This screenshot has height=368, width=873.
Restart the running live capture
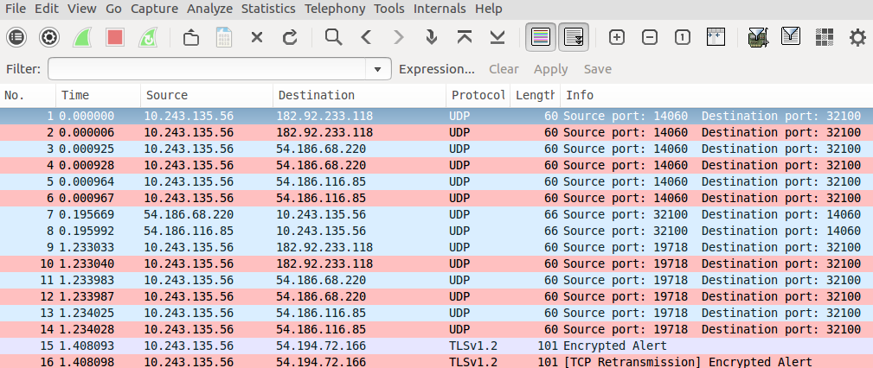(x=148, y=37)
